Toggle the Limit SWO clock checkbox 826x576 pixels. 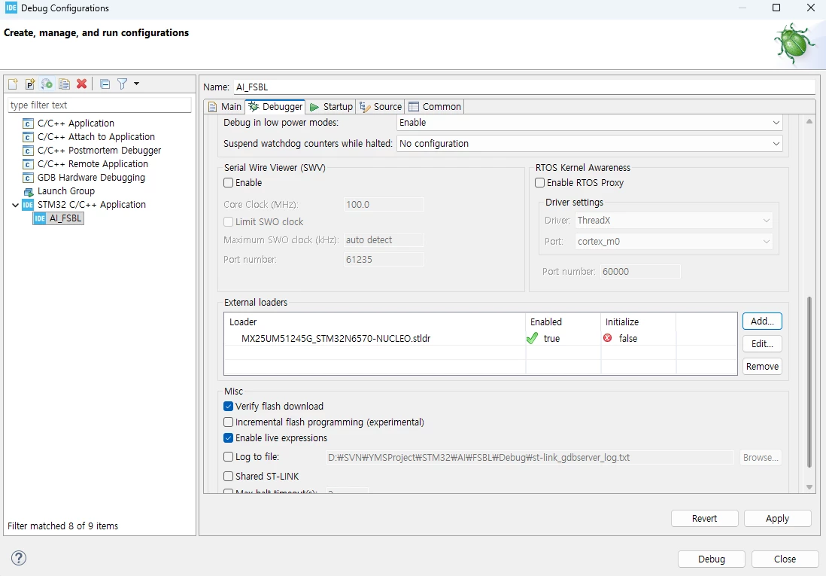[228, 221]
